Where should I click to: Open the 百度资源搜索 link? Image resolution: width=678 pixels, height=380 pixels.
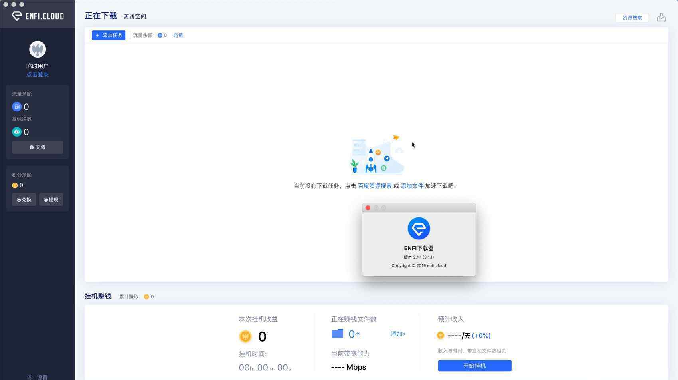[x=375, y=186]
